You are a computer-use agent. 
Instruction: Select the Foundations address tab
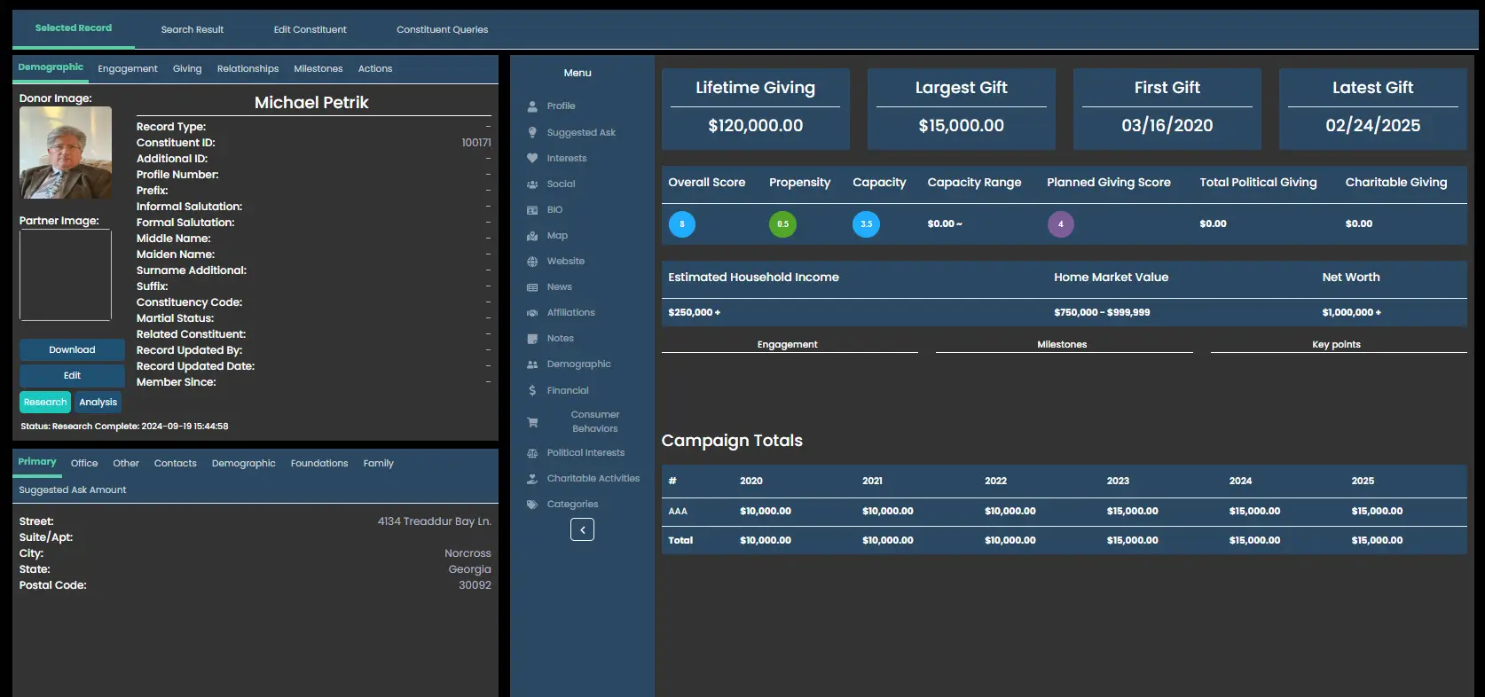(319, 464)
